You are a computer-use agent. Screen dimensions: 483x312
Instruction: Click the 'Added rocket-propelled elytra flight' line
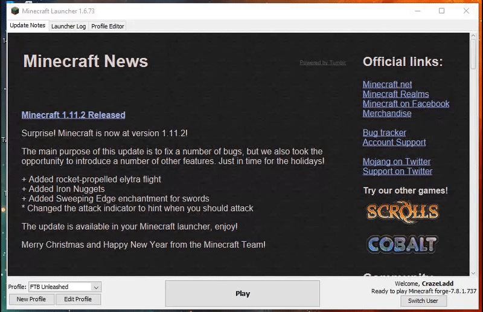(x=91, y=180)
